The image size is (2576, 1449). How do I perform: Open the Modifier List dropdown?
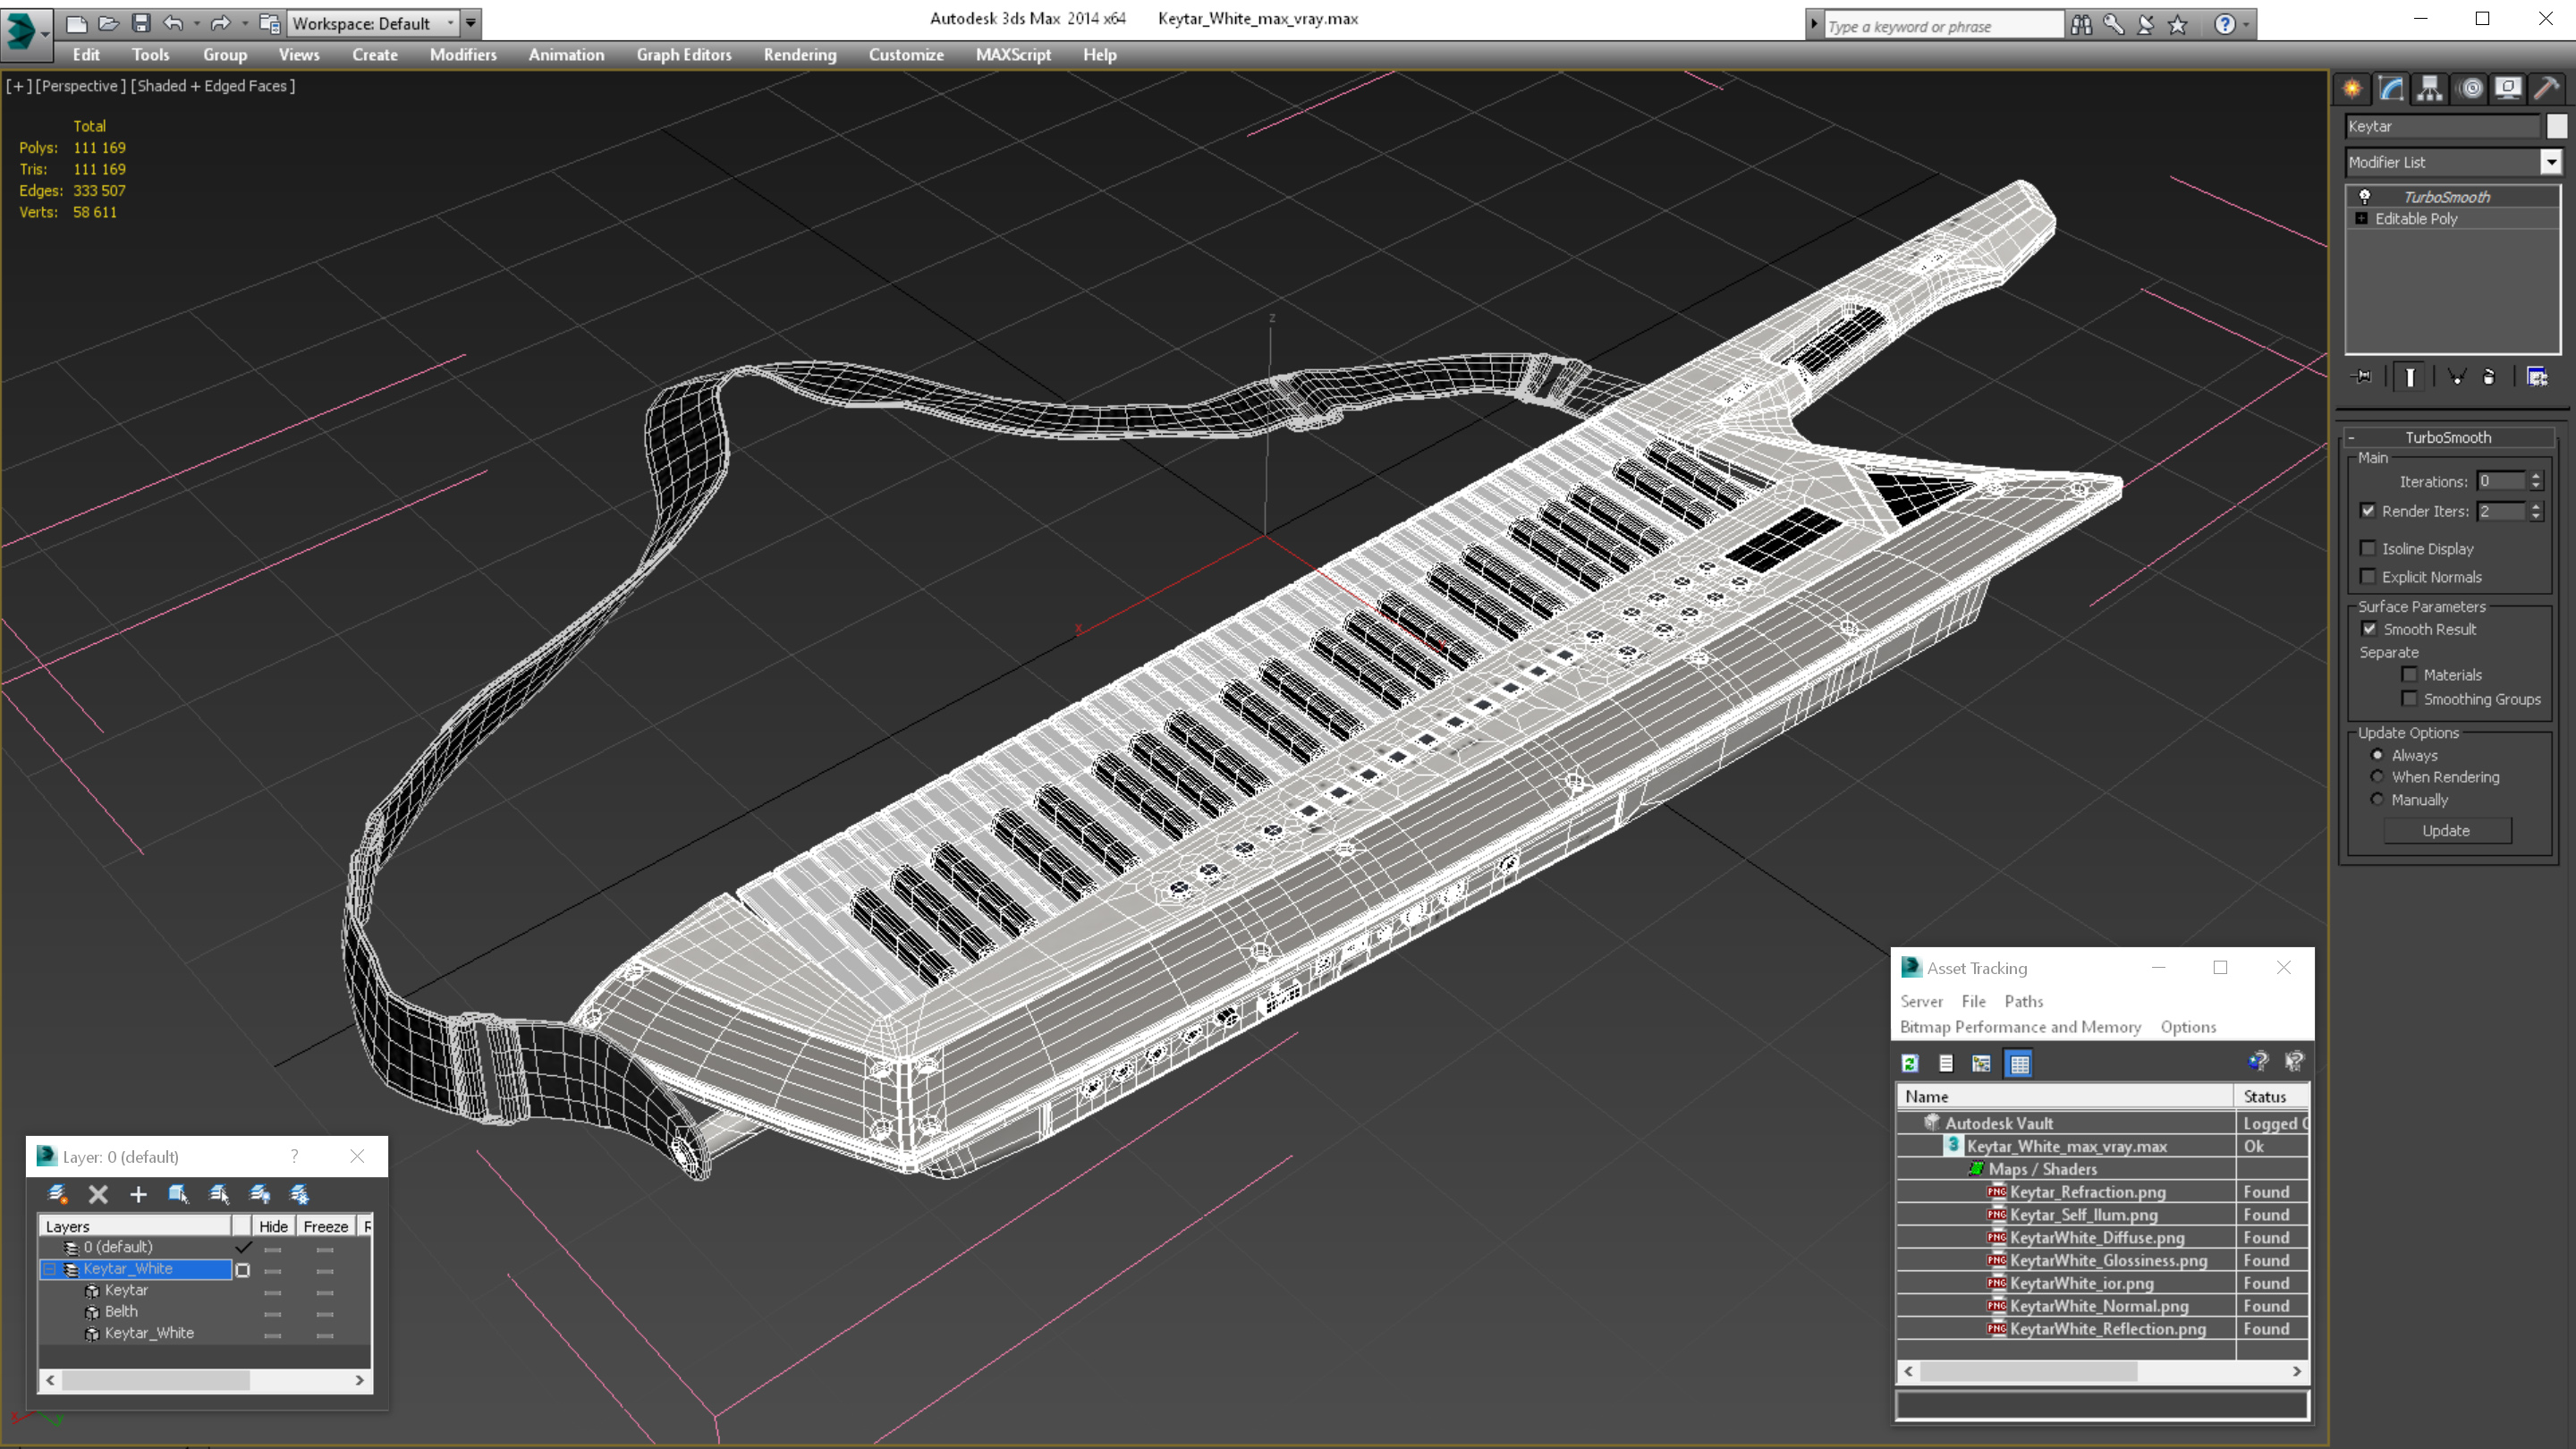pyautogui.click(x=2551, y=162)
